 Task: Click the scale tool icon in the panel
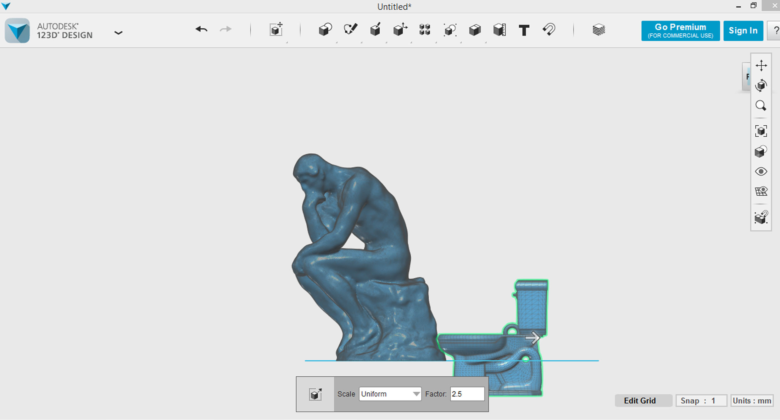(315, 394)
